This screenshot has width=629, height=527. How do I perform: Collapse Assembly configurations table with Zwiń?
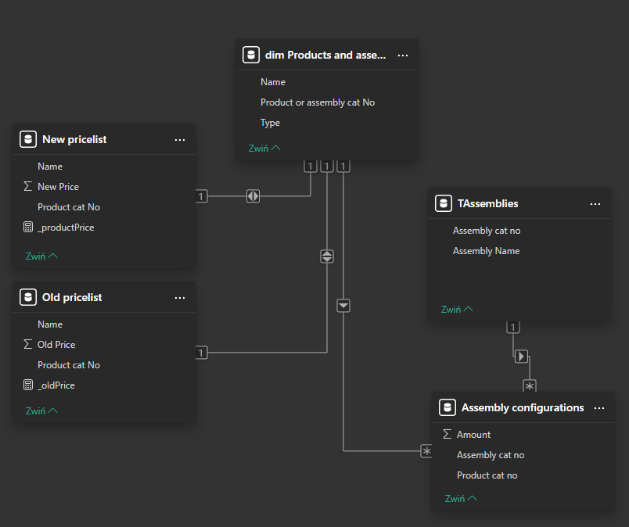coord(461,499)
